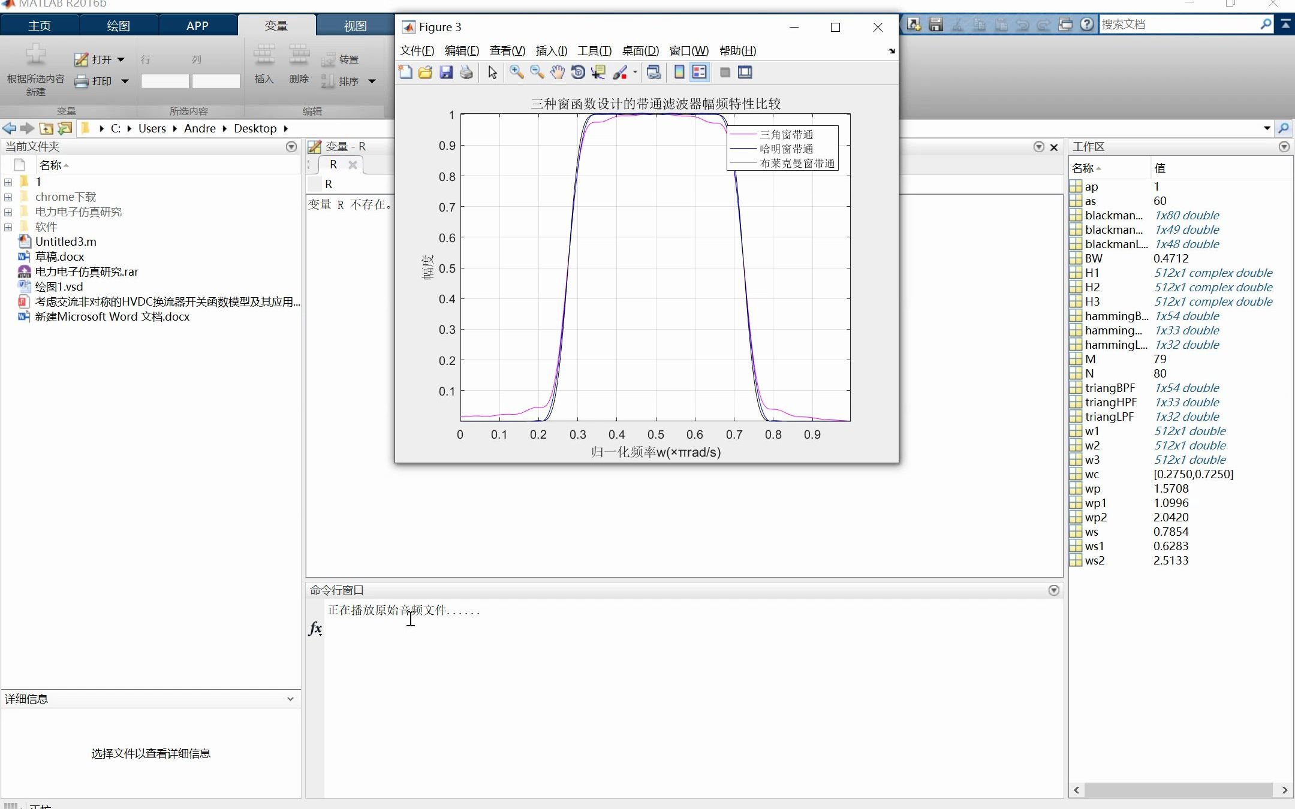The image size is (1295, 809).
Task: Enable the Data Cursor tool
Action: tap(598, 73)
